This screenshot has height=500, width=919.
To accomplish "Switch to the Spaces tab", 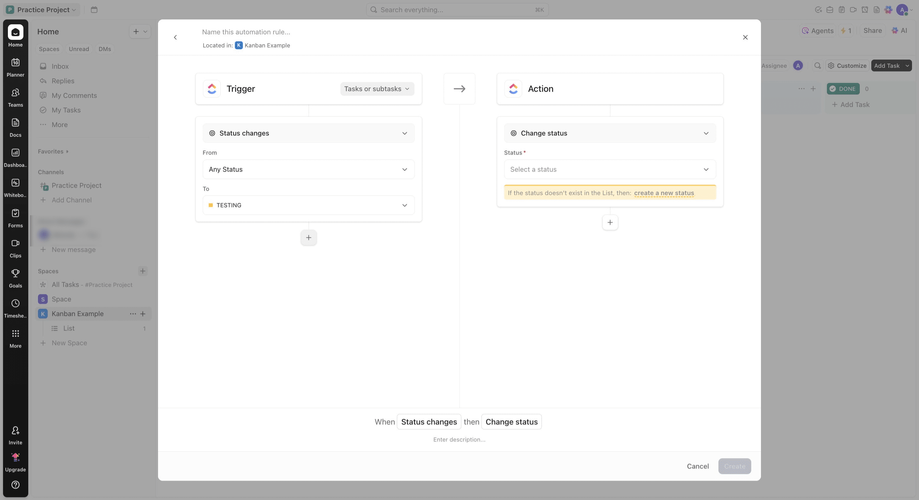I will [x=49, y=49].
